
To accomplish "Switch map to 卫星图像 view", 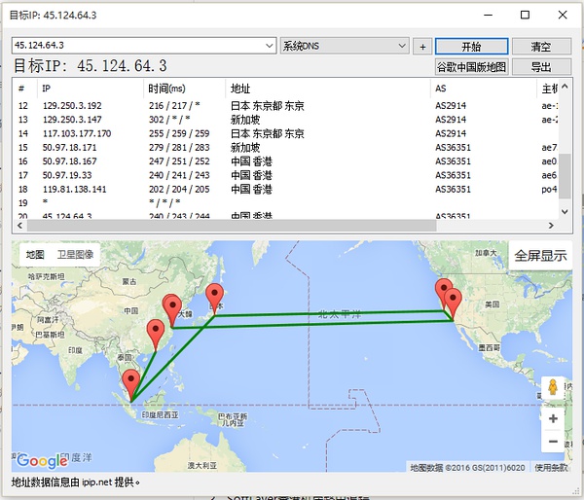I will coord(75,255).
